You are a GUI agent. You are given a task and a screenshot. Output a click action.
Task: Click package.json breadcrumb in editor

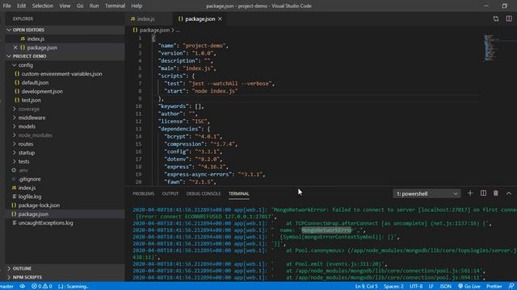click(154, 31)
